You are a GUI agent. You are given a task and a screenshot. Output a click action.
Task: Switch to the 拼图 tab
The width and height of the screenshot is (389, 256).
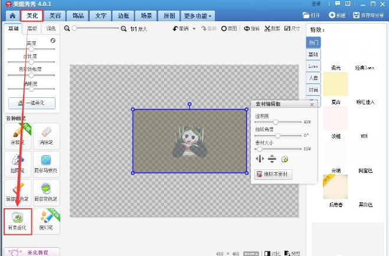click(x=169, y=16)
